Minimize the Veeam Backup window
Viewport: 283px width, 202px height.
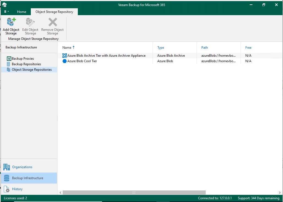point(251,5)
